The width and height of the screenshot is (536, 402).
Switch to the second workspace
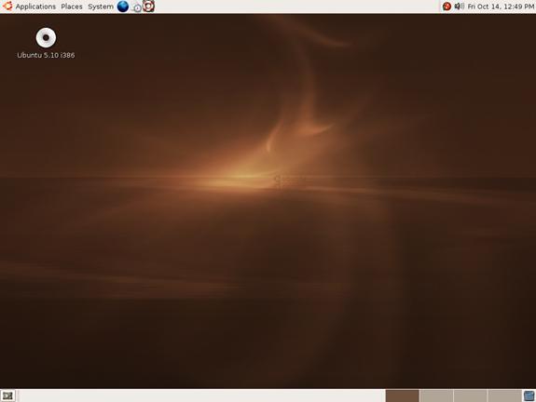436,395
